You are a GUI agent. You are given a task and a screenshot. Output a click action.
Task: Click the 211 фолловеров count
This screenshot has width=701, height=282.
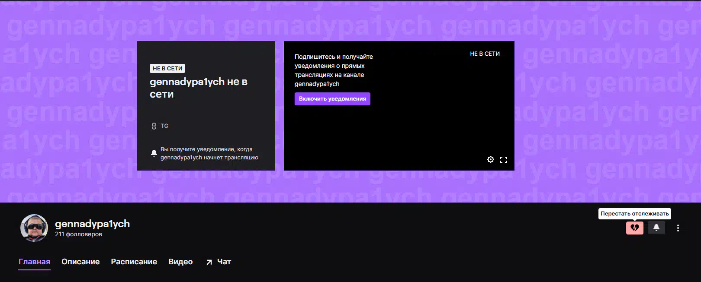(78, 234)
